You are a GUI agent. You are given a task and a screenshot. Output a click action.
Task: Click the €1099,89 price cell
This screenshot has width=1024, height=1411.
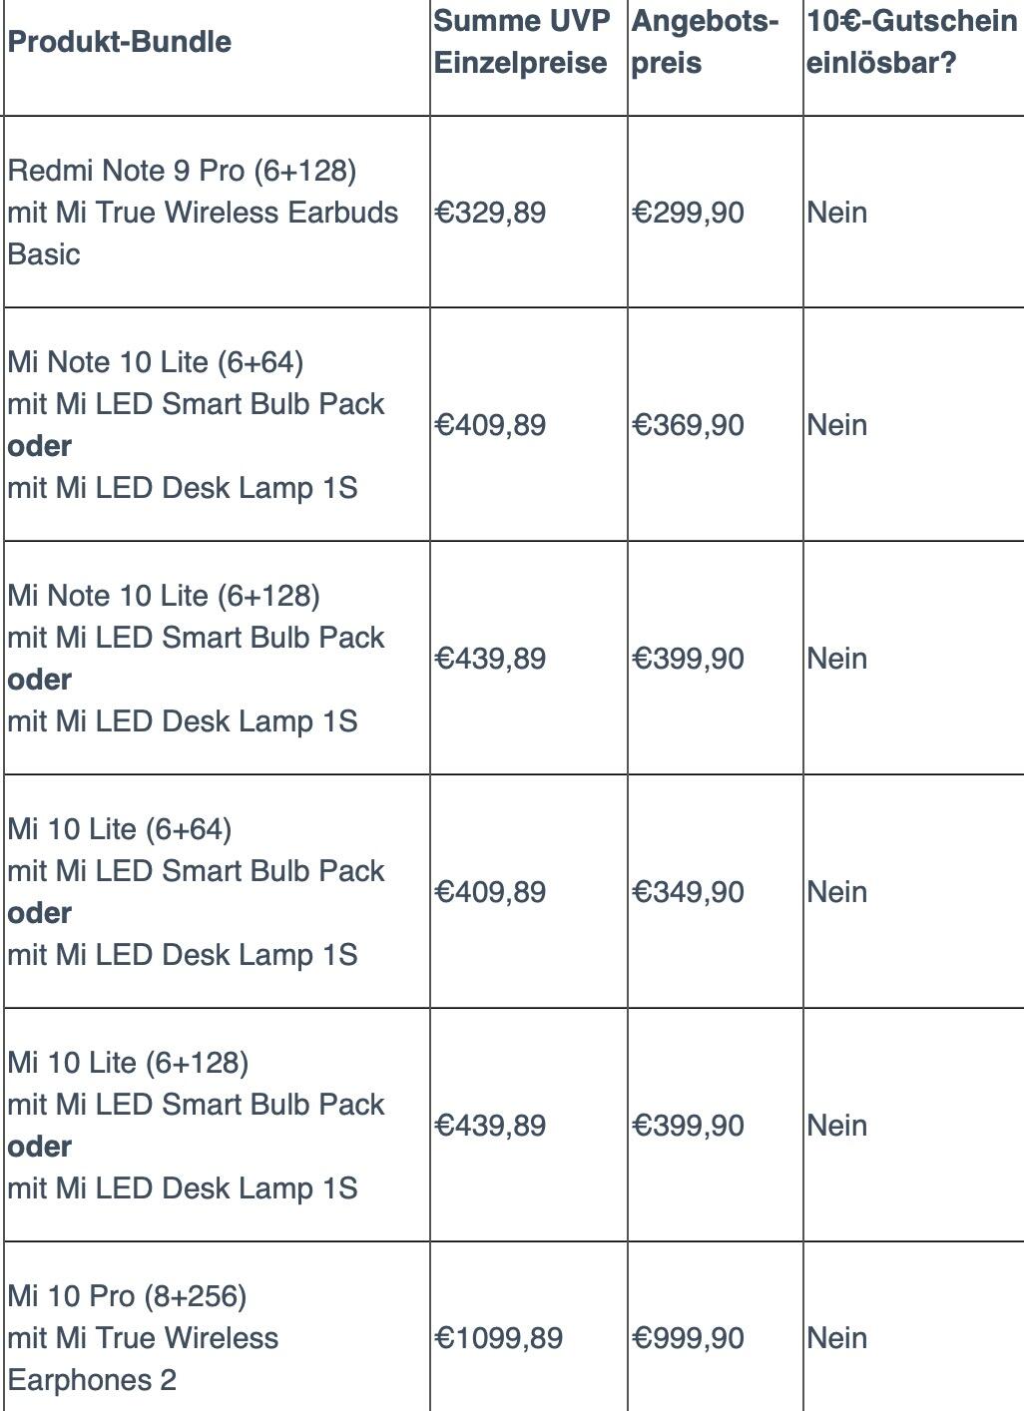tap(498, 1338)
